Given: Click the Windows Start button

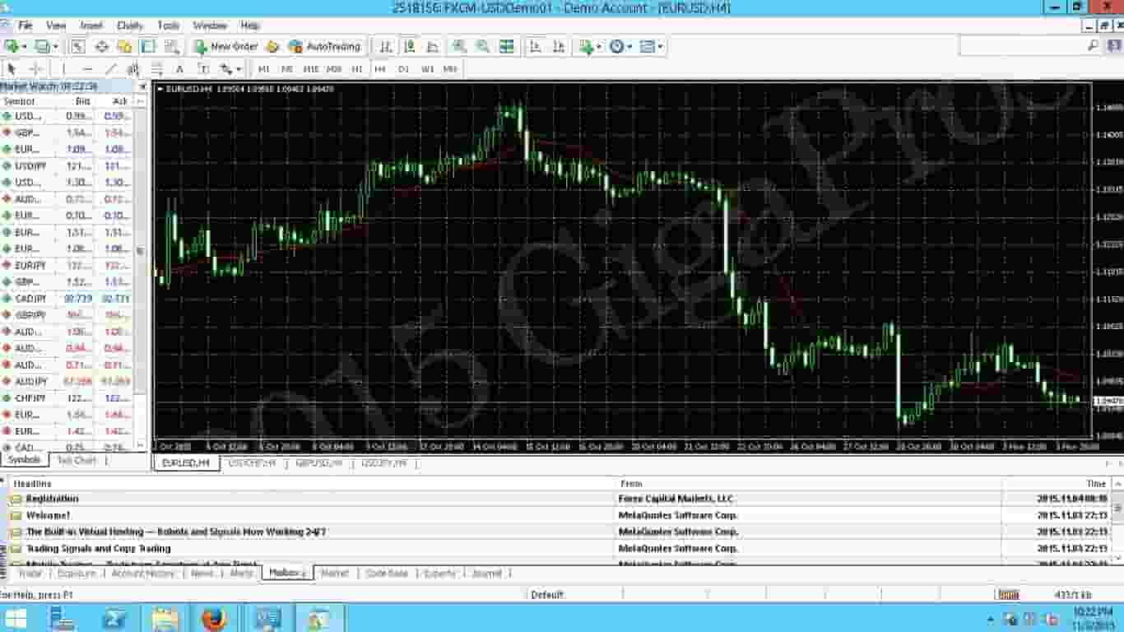Looking at the screenshot, I should pyautogui.click(x=15, y=618).
